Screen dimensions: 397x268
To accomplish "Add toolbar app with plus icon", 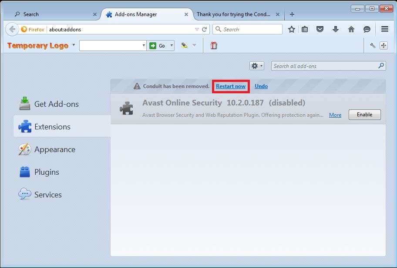I will [384, 46].
